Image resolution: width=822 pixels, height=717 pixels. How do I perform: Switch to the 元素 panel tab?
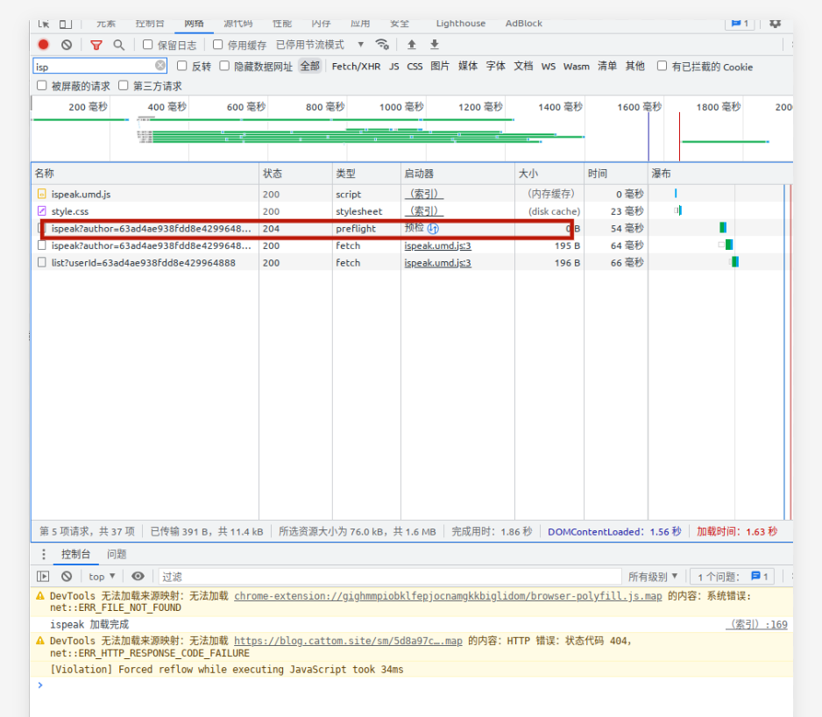point(105,24)
